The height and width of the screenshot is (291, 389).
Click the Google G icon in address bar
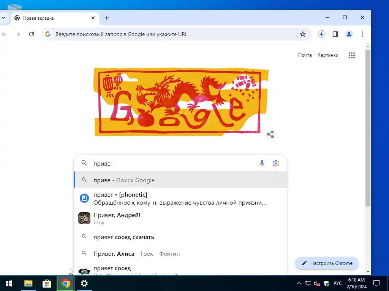(48, 34)
